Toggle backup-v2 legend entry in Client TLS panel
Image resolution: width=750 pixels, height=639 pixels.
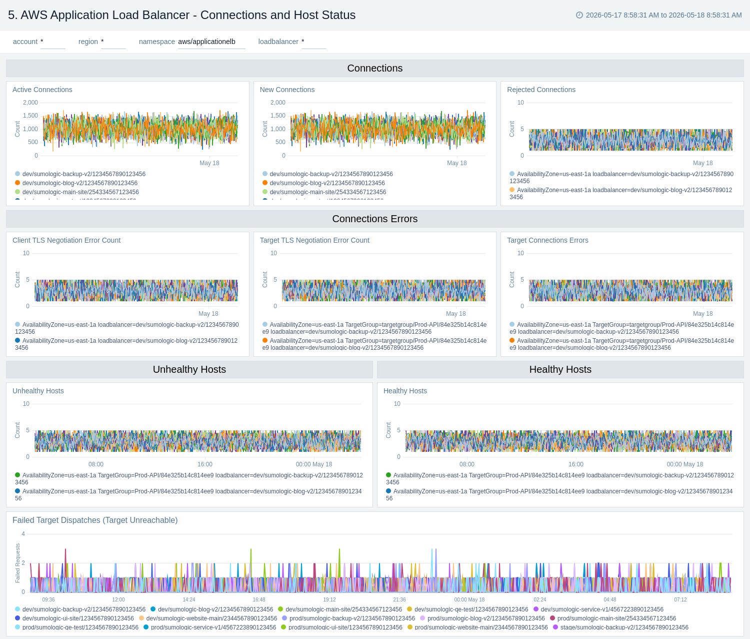coord(127,328)
